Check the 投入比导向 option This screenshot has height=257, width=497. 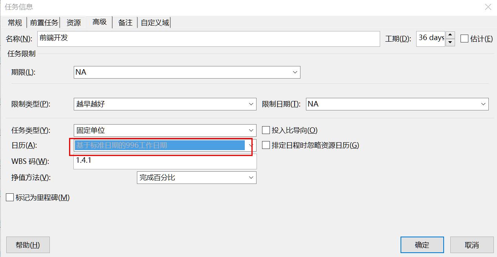[266, 130]
